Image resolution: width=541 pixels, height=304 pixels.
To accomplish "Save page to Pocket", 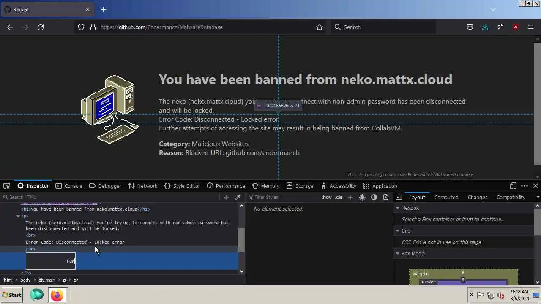I will [x=470, y=27].
